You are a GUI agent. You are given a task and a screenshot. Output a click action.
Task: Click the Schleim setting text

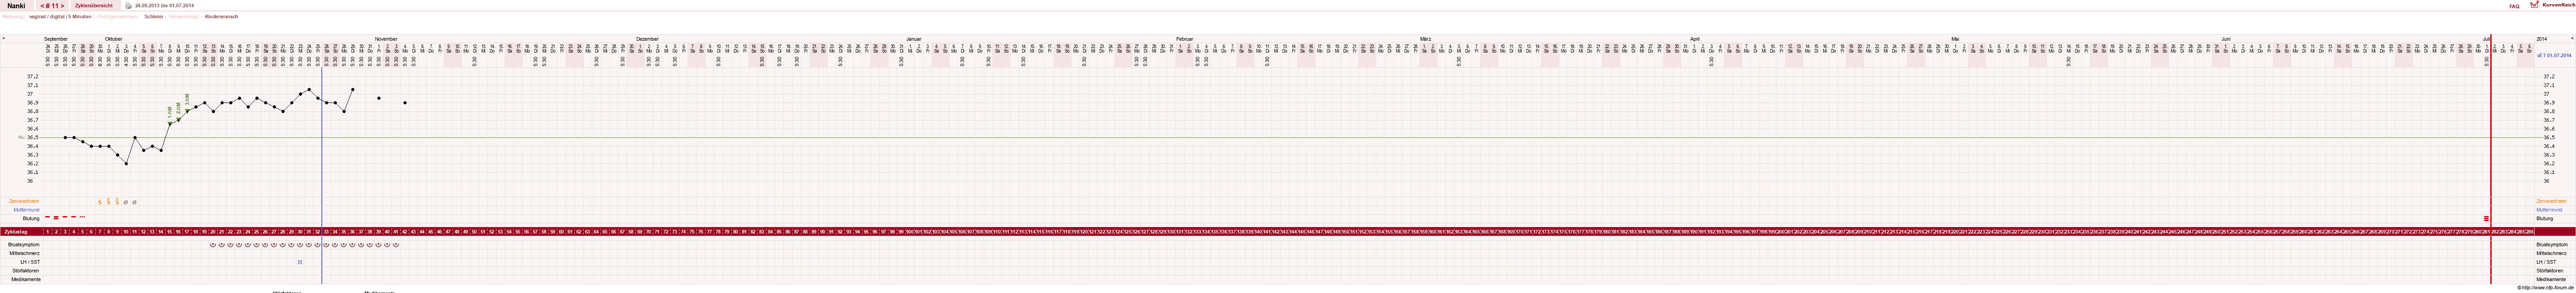(153, 17)
